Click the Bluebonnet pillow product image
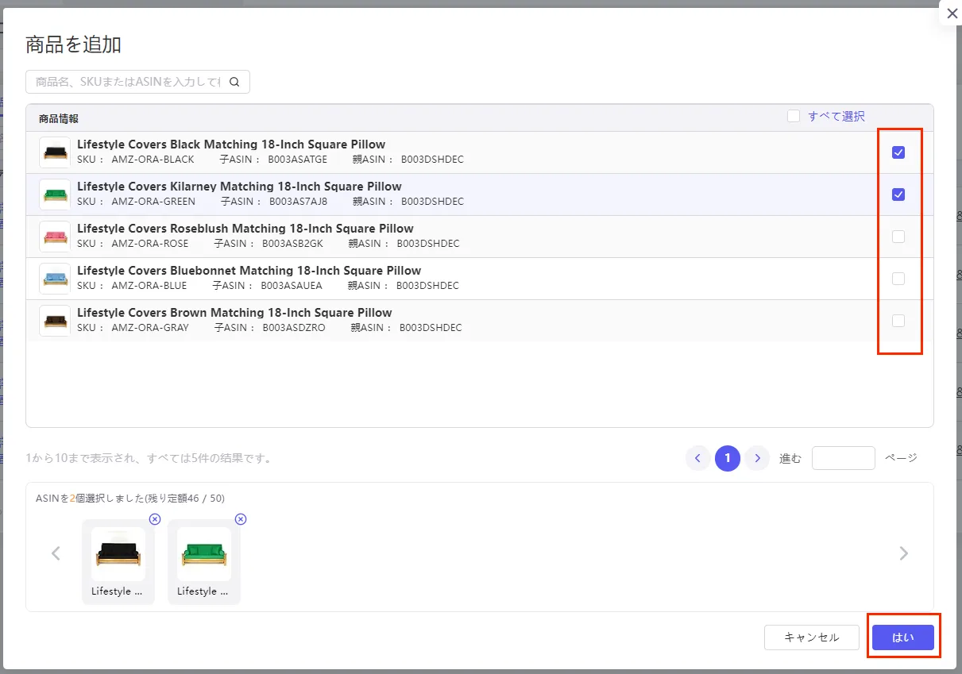The image size is (962, 674). (55, 279)
